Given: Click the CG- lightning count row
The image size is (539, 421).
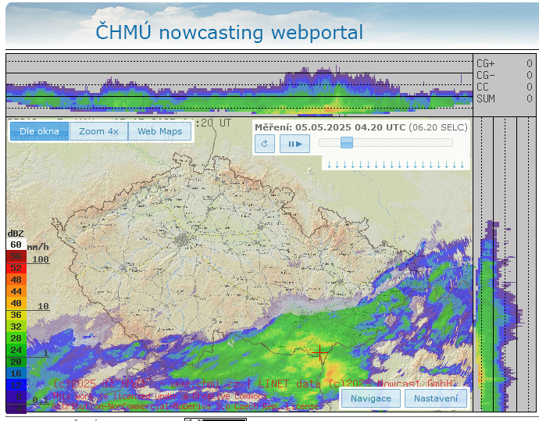Looking at the screenshot, I should click(x=505, y=75).
